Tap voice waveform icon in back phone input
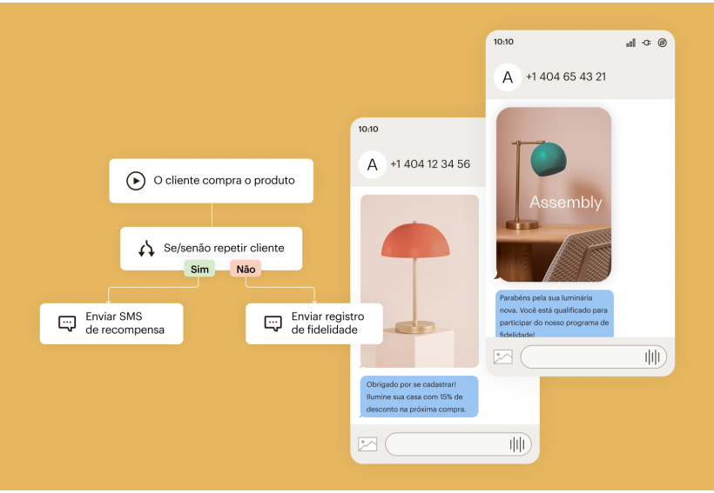The image size is (714, 493). [x=517, y=444]
